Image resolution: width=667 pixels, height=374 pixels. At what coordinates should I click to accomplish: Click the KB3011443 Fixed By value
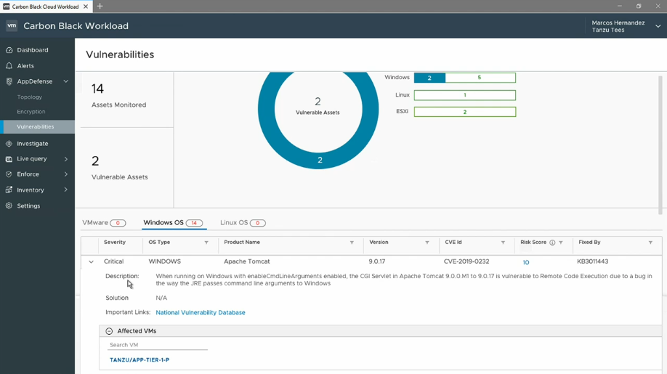click(593, 261)
